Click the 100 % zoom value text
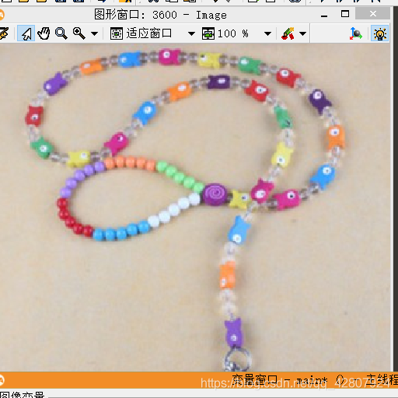Screen dimensions: 398x398 233,33
